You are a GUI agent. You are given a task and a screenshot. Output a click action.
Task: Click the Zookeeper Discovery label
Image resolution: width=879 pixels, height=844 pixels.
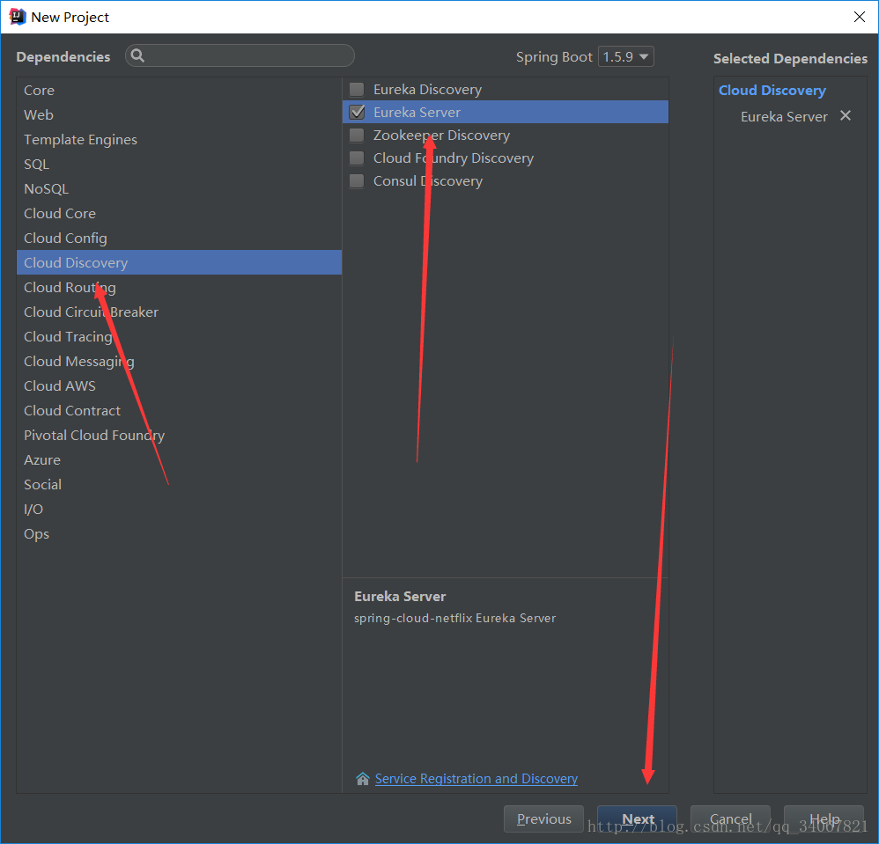442,136
